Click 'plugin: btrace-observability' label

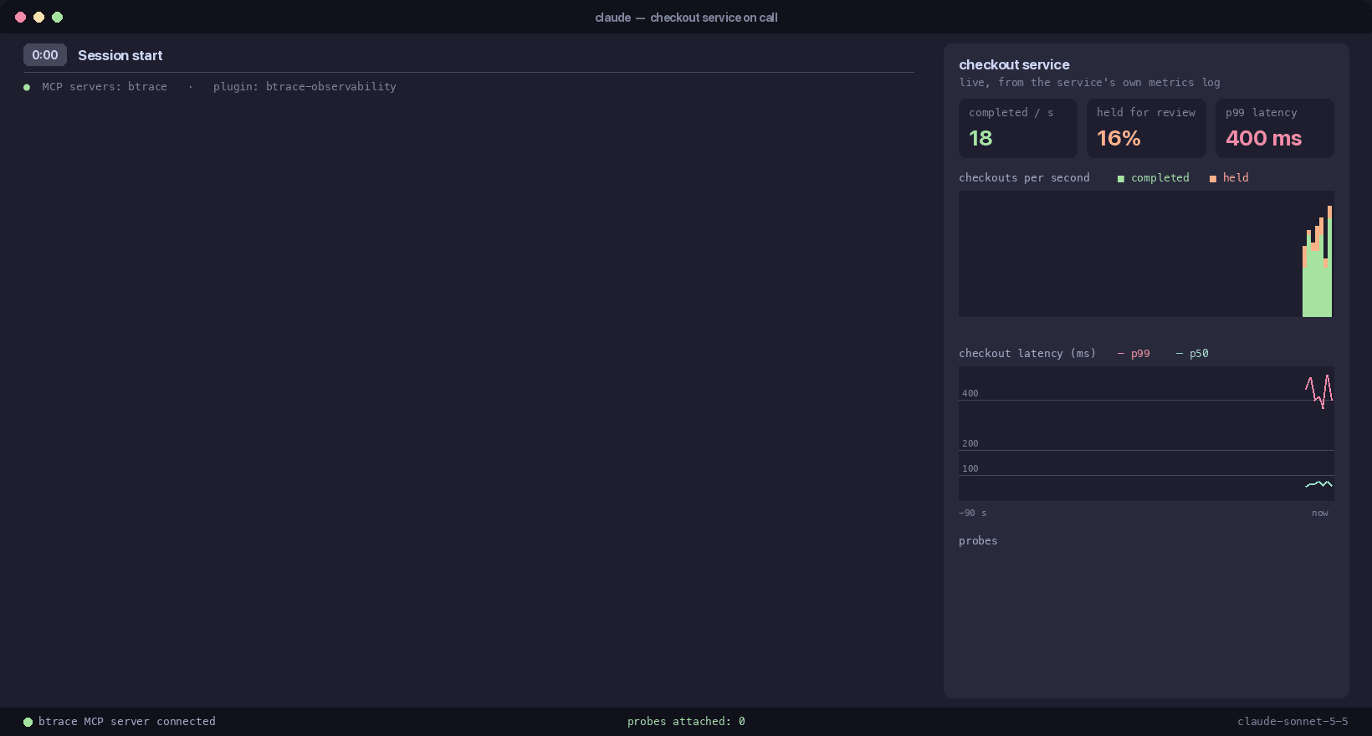[x=305, y=87]
